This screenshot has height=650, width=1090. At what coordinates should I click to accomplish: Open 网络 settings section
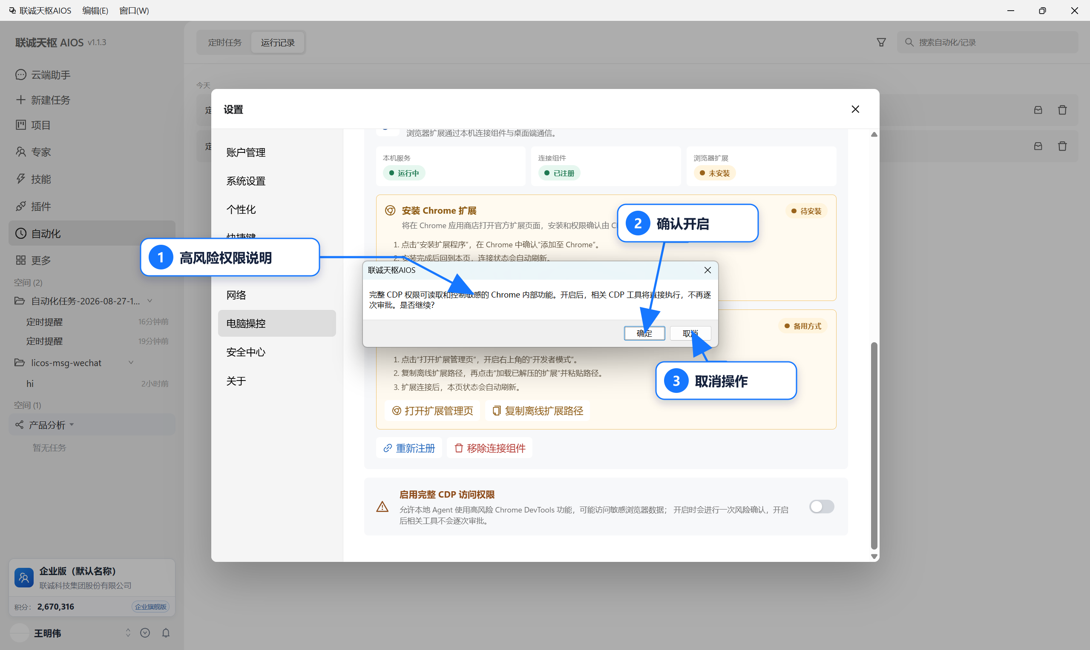tap(277, 295)
